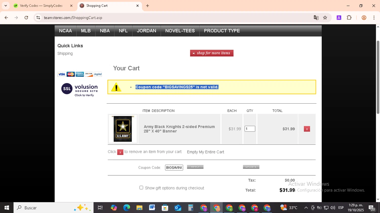380x213 pixels.
Task: Click the coupon not valid message text
Action: [x=177, y=87]
